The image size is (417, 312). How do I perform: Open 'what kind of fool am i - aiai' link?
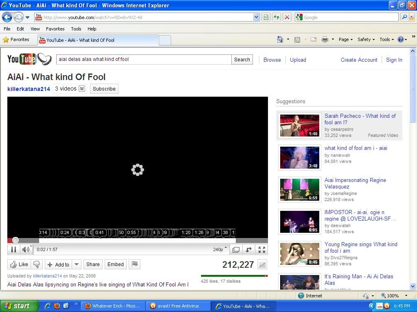tap(356, 148)
